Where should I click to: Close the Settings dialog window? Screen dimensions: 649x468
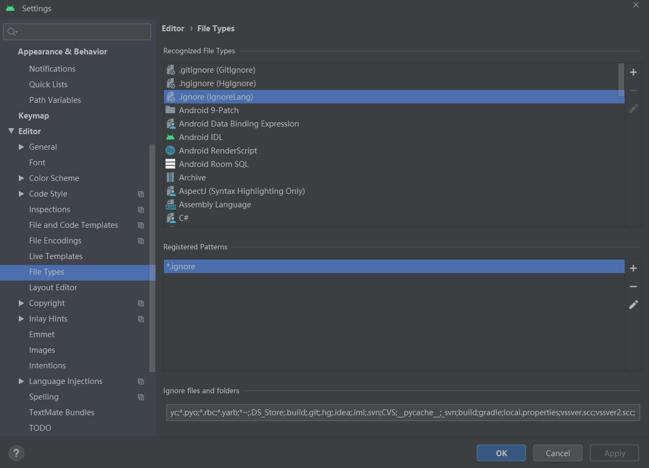pos(637,4)
